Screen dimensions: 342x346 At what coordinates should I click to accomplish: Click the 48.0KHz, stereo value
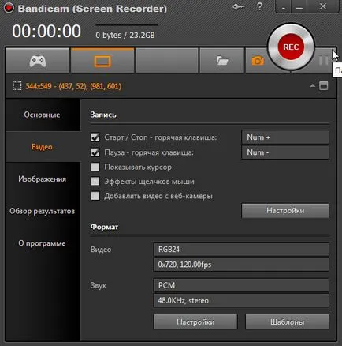click(x=241, y=300)
